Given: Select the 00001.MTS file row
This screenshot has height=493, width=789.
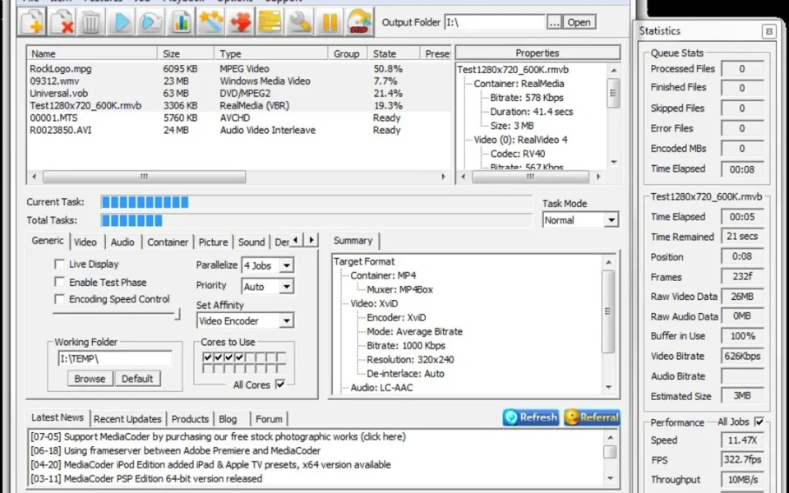Looking at the screenshot, I should [239, 117].
